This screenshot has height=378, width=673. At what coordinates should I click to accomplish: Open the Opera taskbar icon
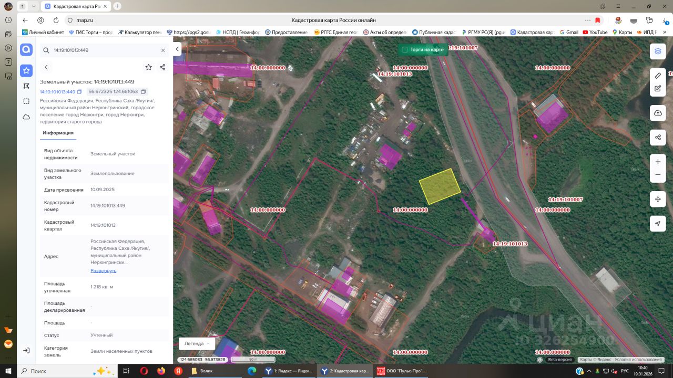144,371
